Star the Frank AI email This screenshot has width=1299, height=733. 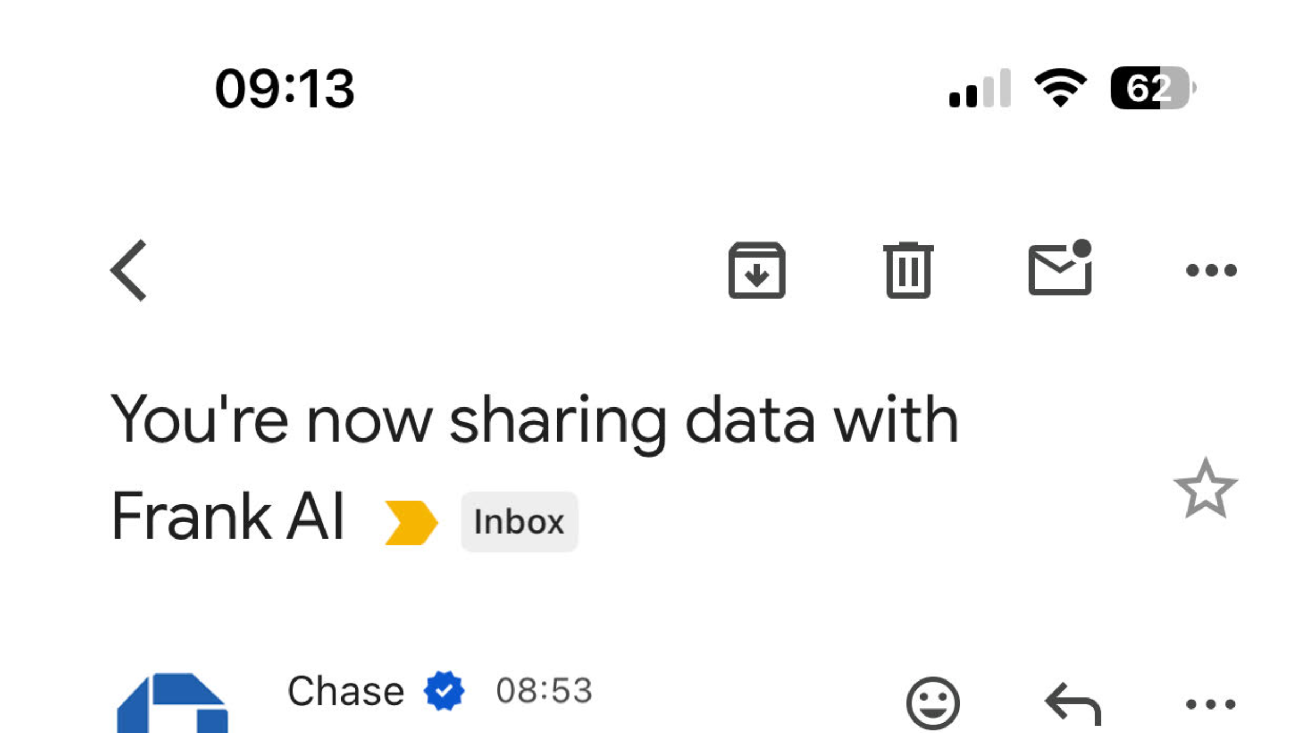pyautogui.click(x=1206, y=488)
